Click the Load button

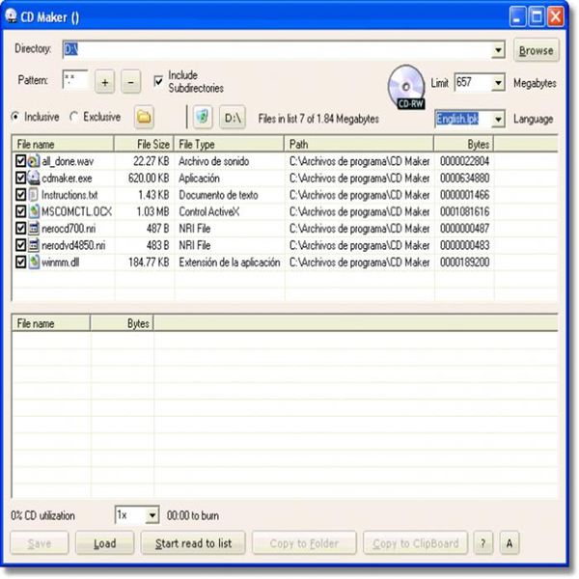[x=105, y=542]
